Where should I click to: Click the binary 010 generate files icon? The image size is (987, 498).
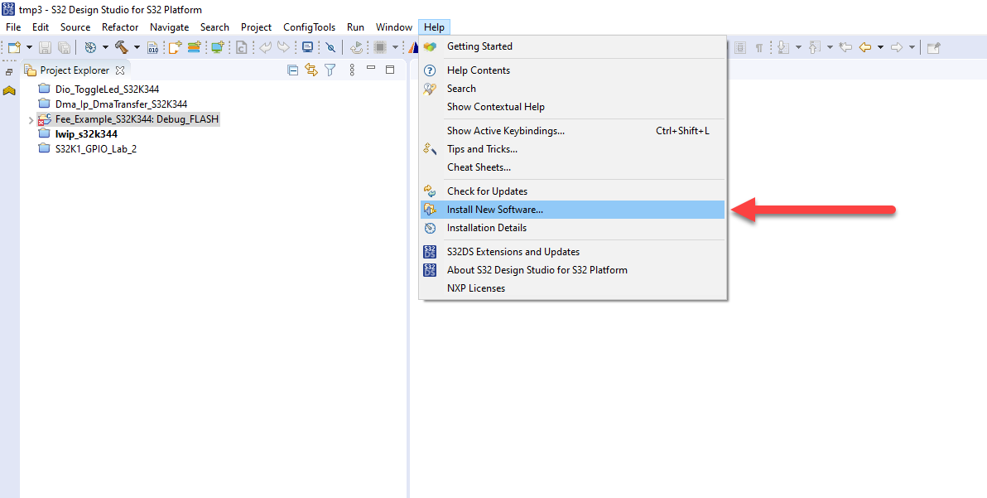pos(153,47)
